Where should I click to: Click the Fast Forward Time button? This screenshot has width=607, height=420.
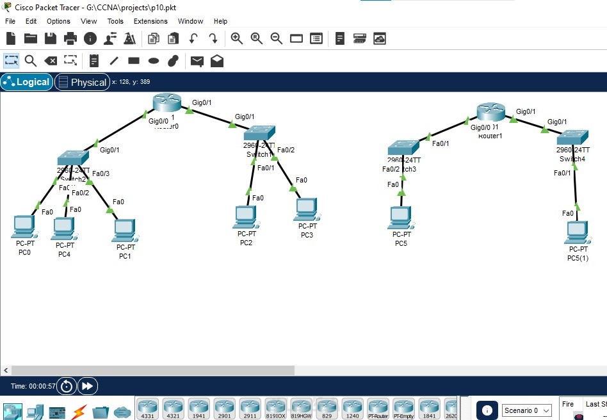coord(88,386)
